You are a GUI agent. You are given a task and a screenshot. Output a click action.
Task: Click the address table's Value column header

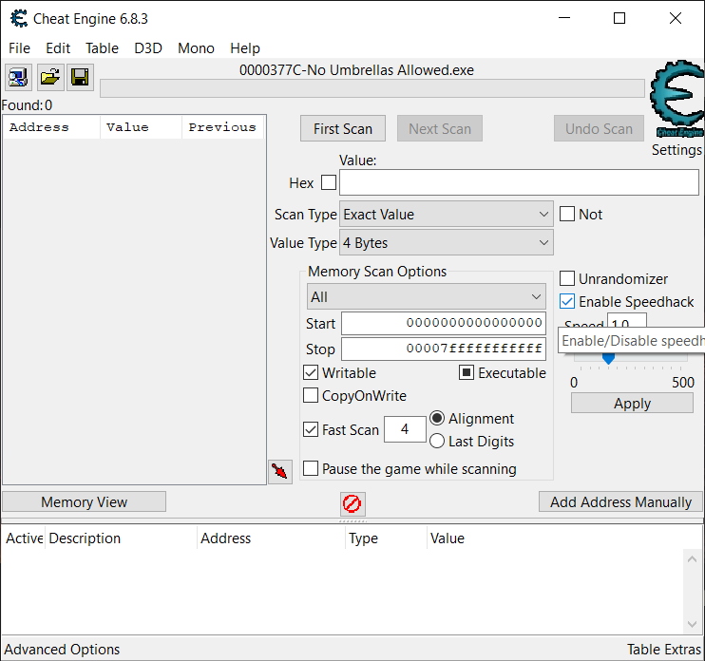pos(448,538)
